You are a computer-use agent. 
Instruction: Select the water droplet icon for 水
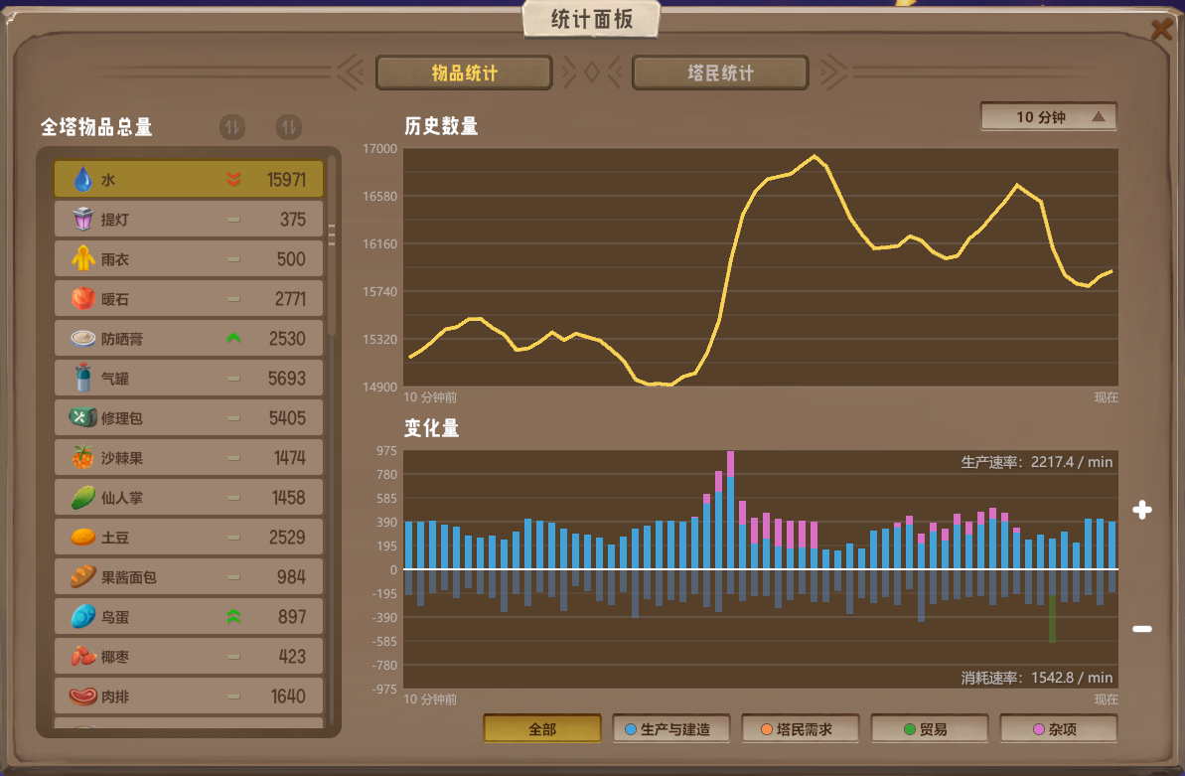point(82,180)
